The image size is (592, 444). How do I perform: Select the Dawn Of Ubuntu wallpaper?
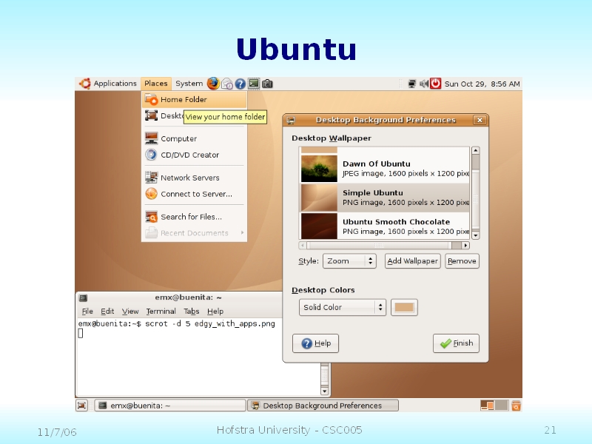[x=385, y=169]
